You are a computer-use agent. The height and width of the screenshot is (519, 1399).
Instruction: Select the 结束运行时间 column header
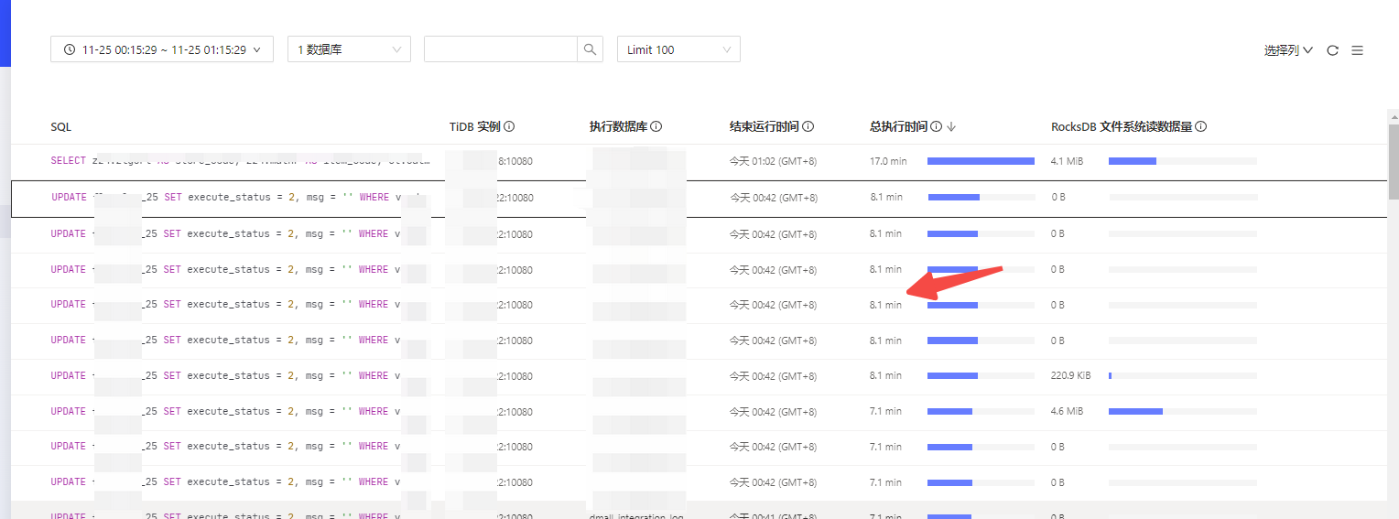pyautogui.click(x=764, y=127)
